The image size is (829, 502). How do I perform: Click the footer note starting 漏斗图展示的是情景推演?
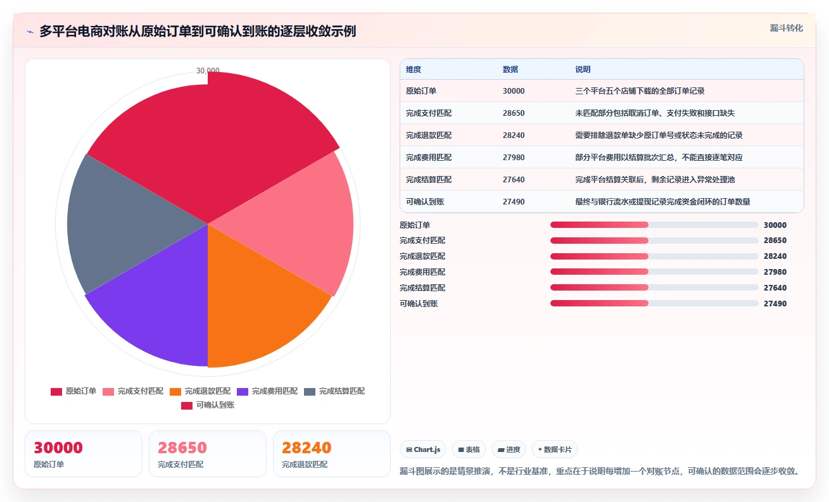coord(602,471)
